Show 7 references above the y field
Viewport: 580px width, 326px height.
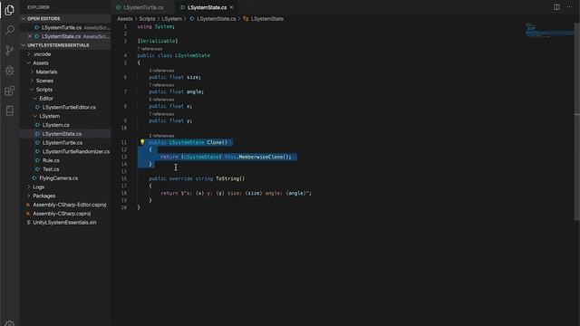(x=161, y=114)
